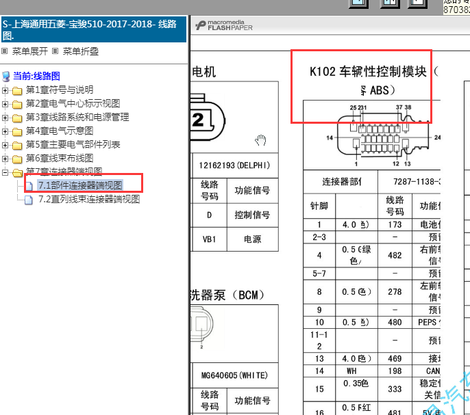Click the document icon beside 7.1部件连接器端视图
The image size is (470, 415).
(29, 186)
